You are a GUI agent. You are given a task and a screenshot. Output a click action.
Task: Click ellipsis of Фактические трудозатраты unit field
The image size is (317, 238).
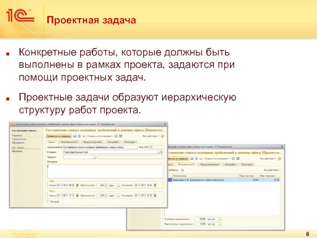[x=220, y=224]
